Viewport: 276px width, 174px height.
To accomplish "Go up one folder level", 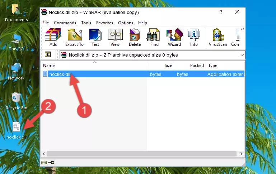I will 48,55.
